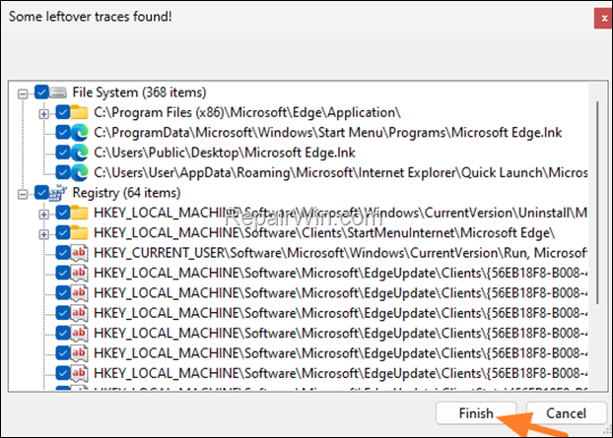The image size is (613, 438).
Task: Toggle checkbox for Public Desktop Microsoft Edge.lnk
Action: tap(63, 153)
